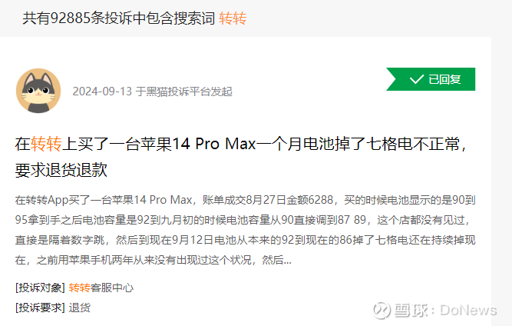Click the 雪球 watermark text
This screenshot has width=512, height=326.
point(411,310)
